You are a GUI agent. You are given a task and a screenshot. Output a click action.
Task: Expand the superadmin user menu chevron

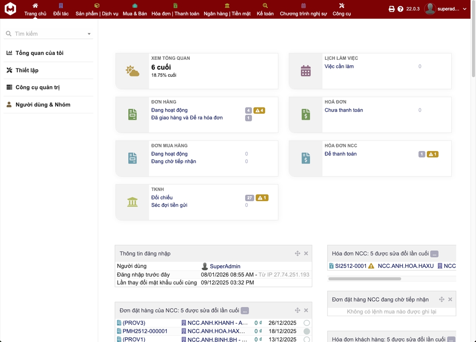tap(465, 9)
